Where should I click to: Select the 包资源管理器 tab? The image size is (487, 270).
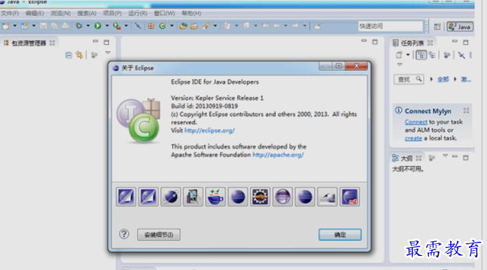point(29,43)
